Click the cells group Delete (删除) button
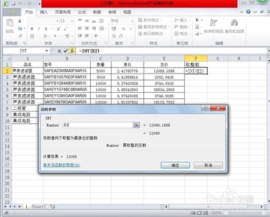The width and height of the screenshot is (270, 217). [x=182, y=27]
